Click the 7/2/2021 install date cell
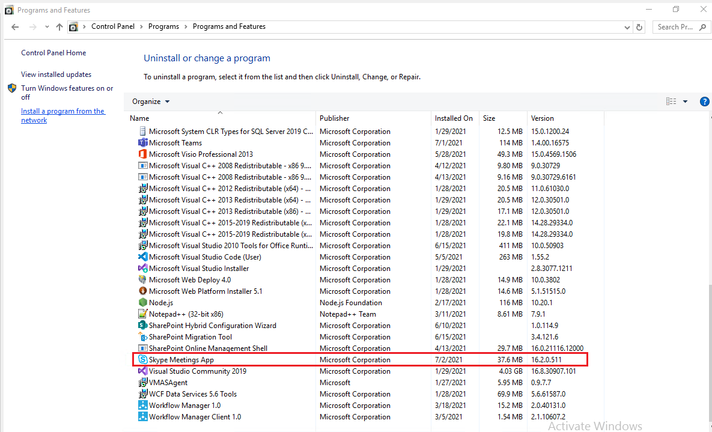The width and height of the screenshot is (712, 432). [449, 360]
